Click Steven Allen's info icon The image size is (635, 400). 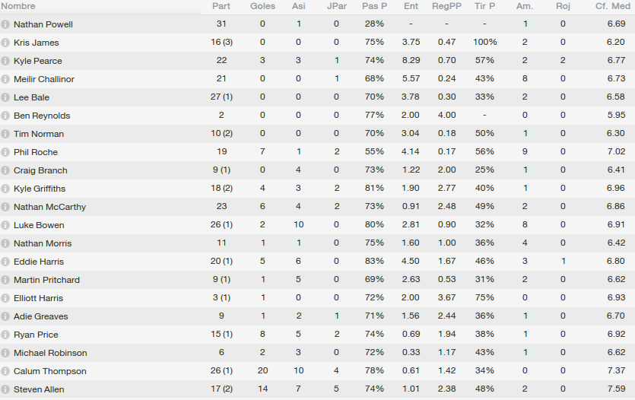(x=5, y=389)
